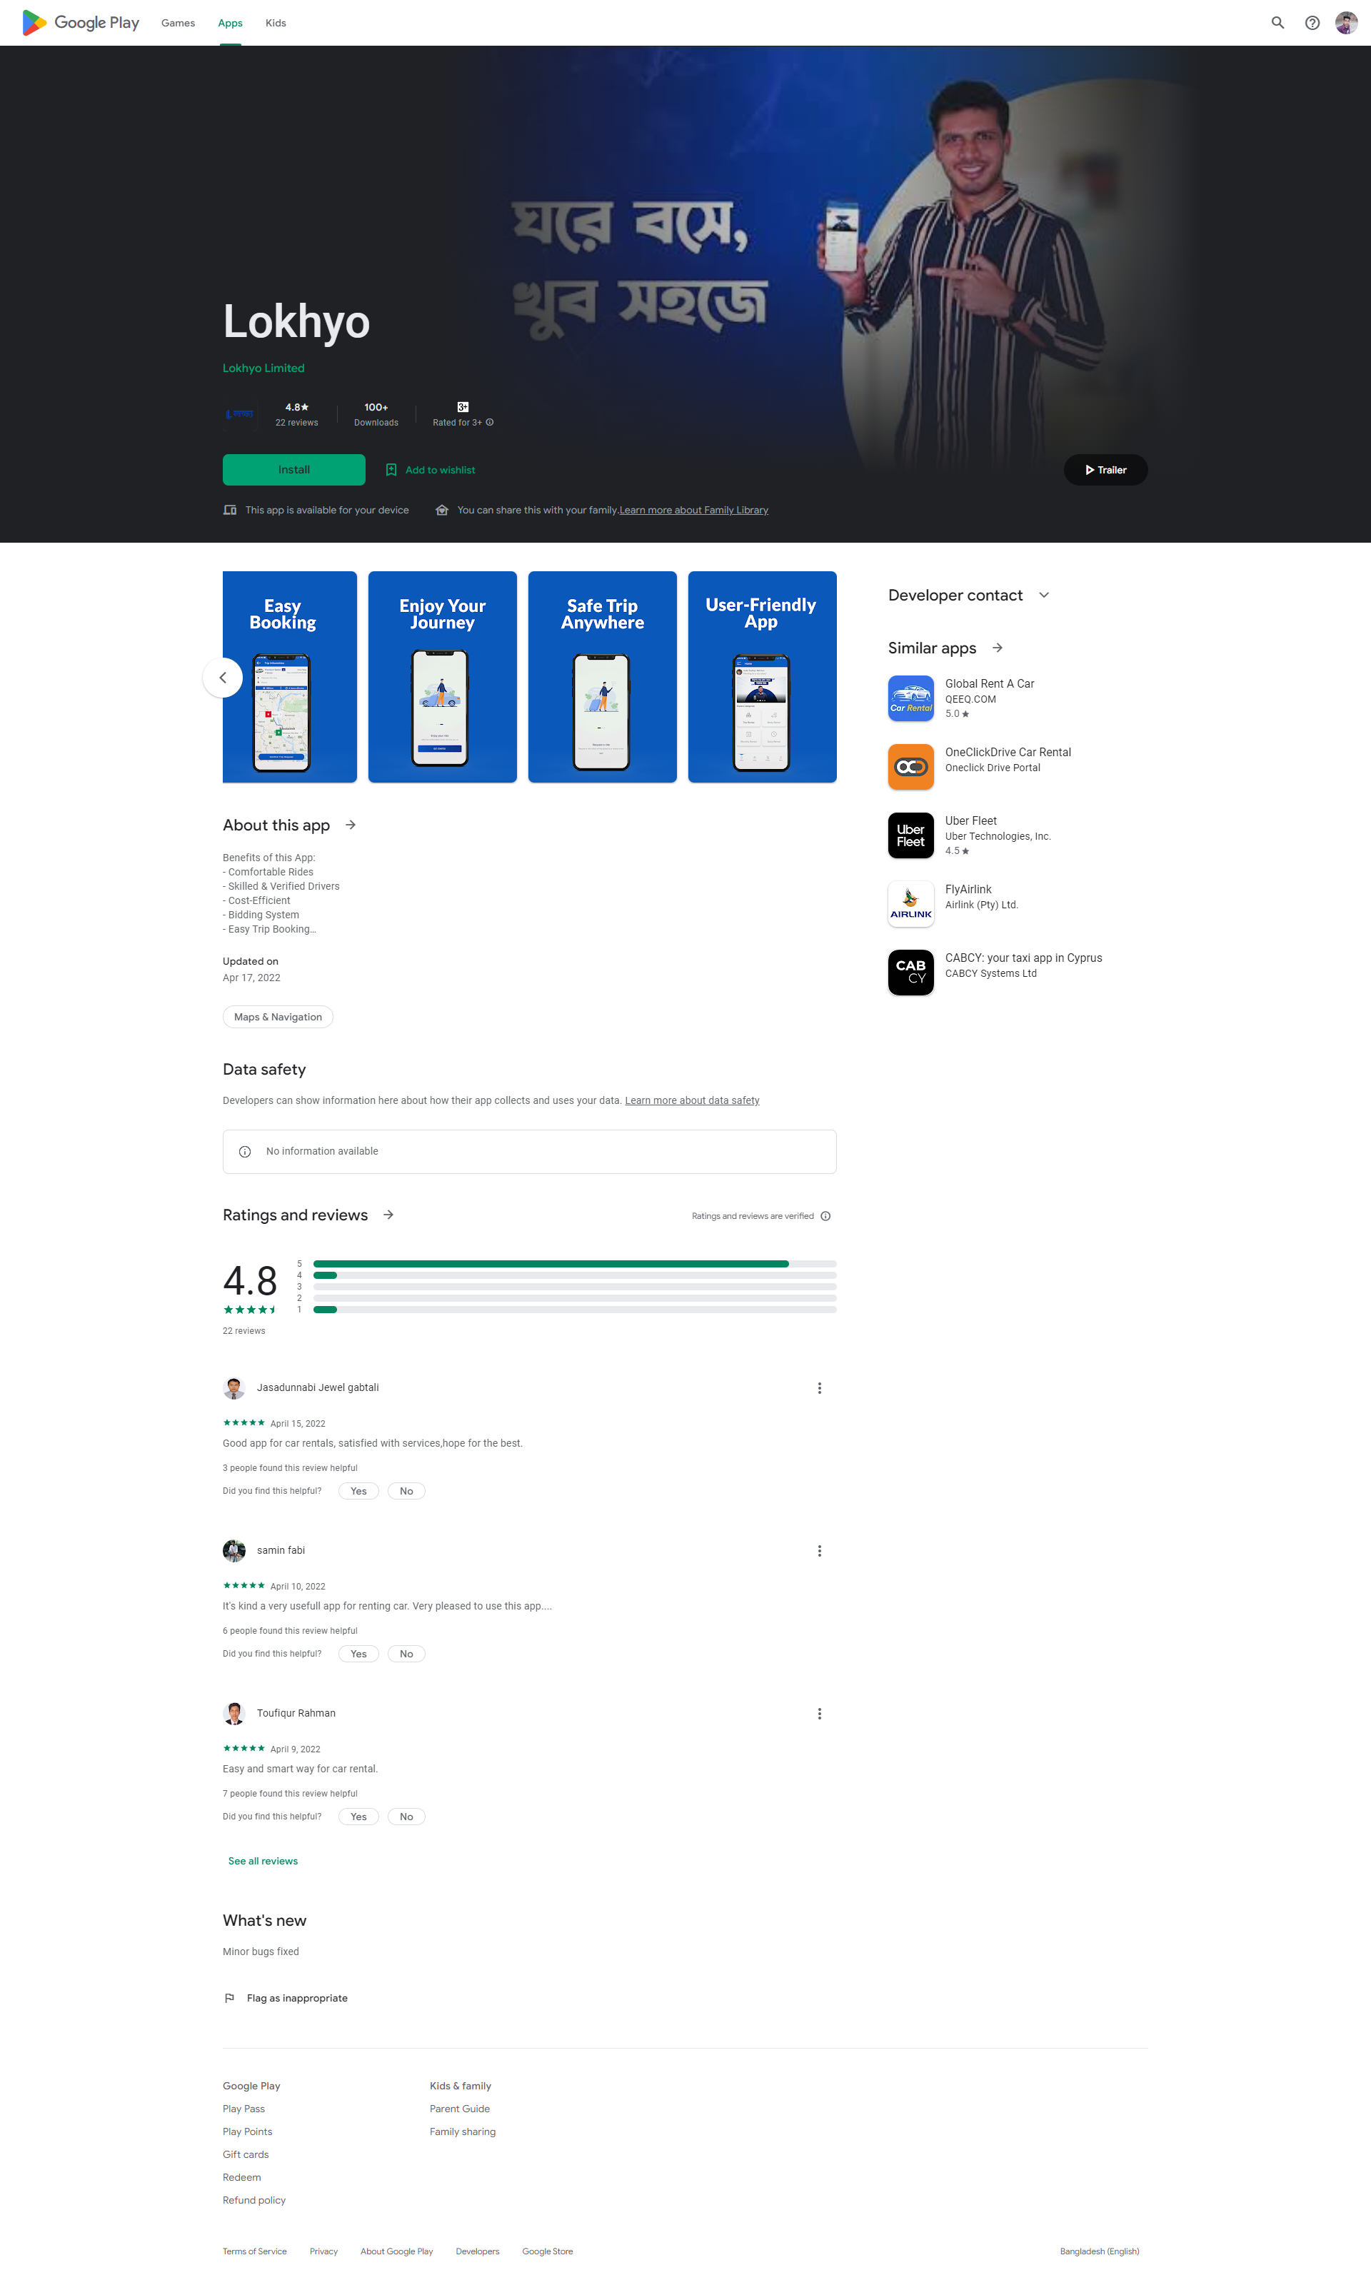Open the account profile avatar
This screenshot has width=1371, height=2280.
[1345, 23]
